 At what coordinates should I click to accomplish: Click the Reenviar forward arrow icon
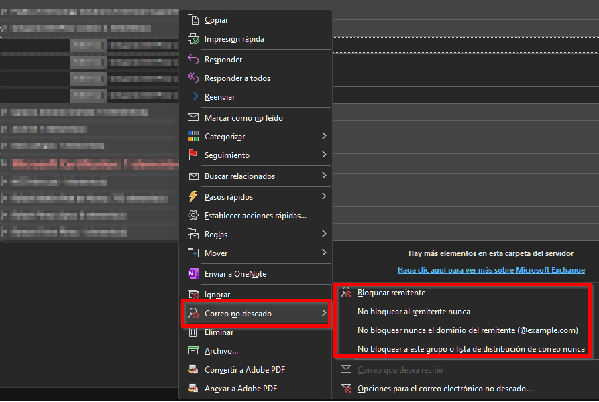pyautogui.click(x=193, y=97)
